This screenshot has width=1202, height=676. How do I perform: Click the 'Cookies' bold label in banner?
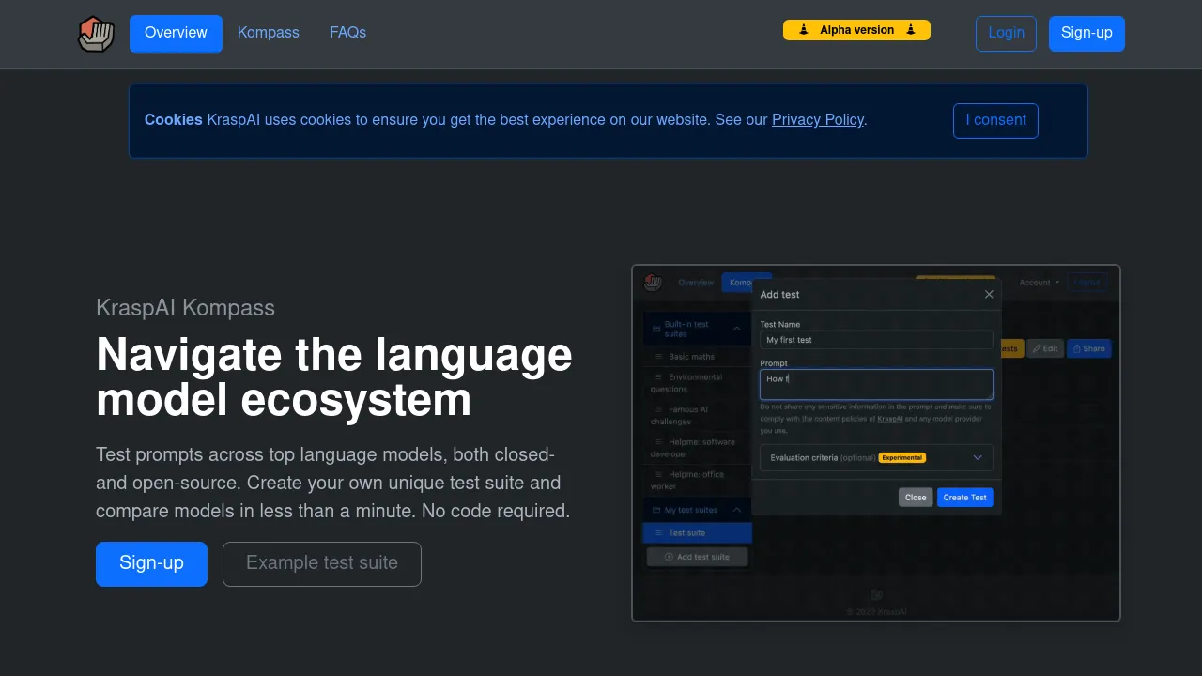click(174, 120)
